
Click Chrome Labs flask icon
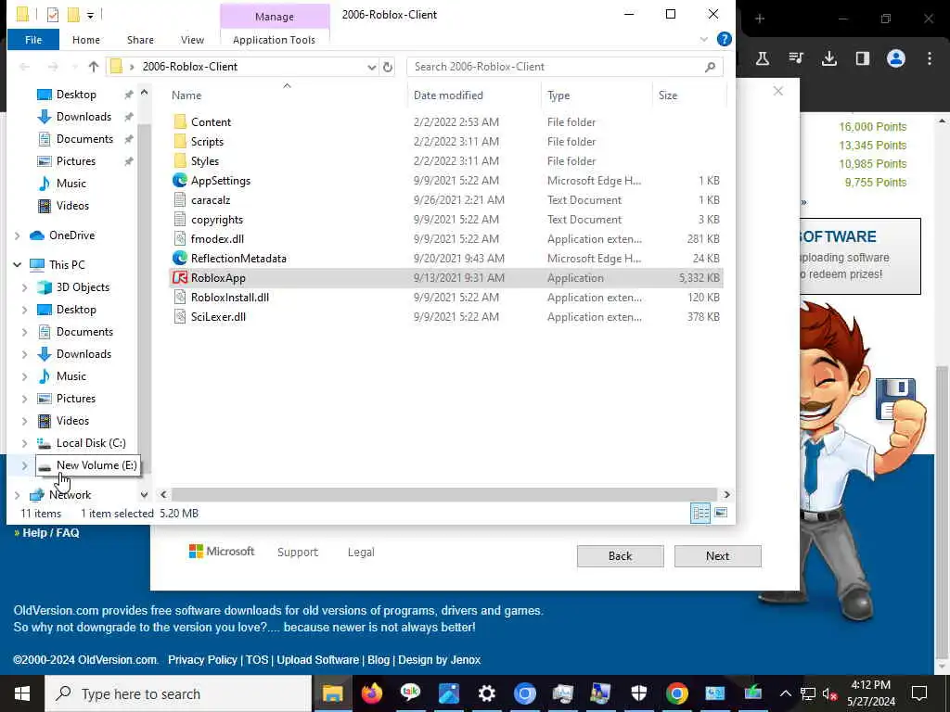(763, 58)
